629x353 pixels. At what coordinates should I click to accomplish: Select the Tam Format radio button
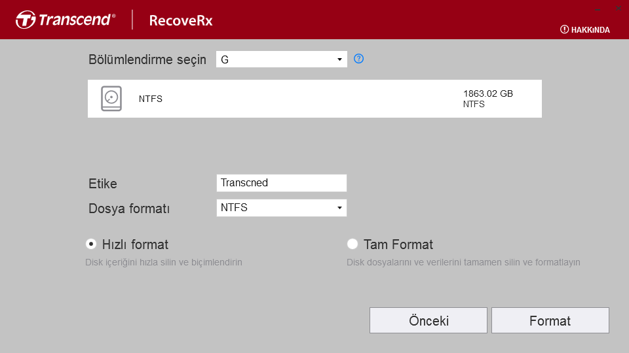point(353,244)
